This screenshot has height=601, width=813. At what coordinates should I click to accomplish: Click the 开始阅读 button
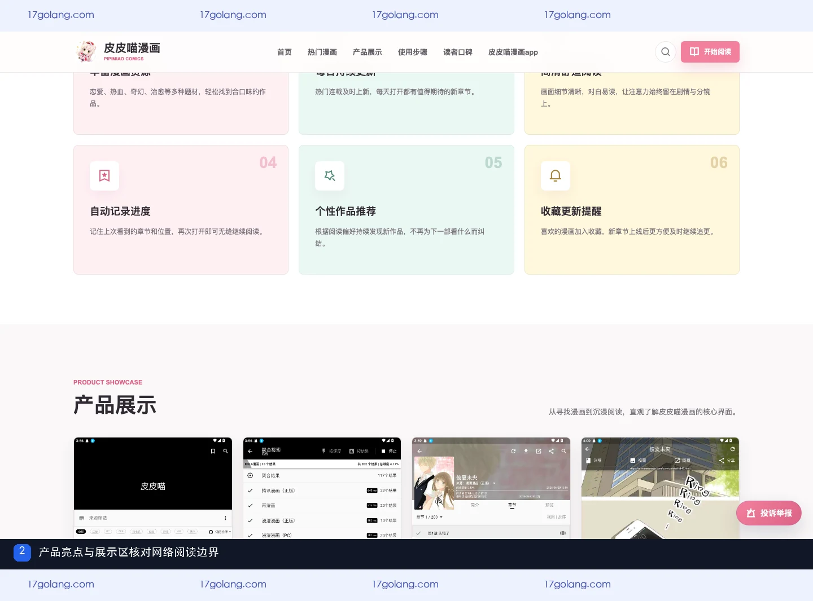pos(710,52)
